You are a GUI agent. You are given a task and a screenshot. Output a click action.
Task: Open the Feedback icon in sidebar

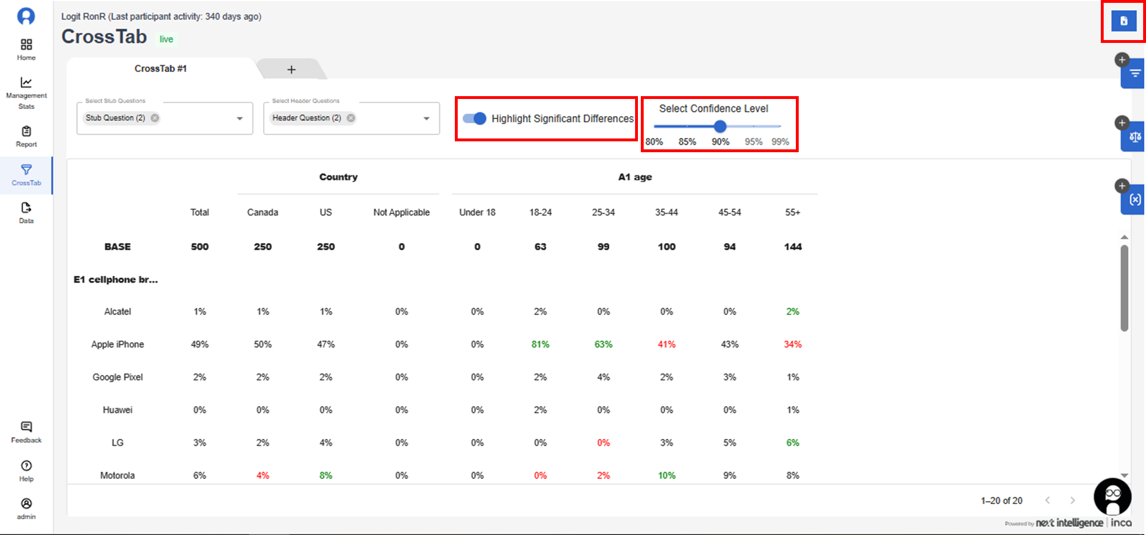26,432
